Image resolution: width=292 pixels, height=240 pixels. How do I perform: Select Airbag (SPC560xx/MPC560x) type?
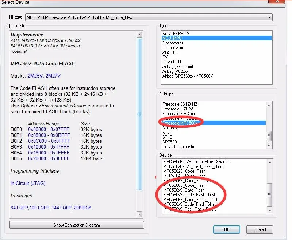tap(216, 76)
